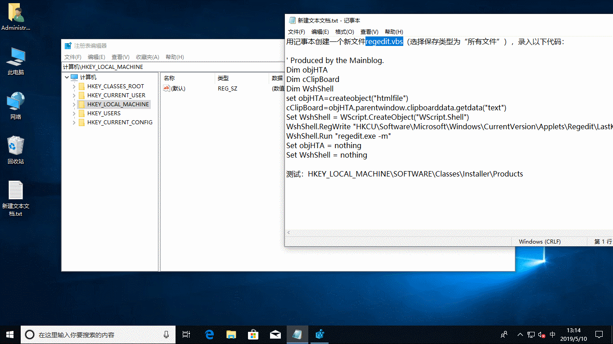The image size is (613, 344).
Task: Launch Microsoft Edge from taskbar
Action: pos(209,335)
